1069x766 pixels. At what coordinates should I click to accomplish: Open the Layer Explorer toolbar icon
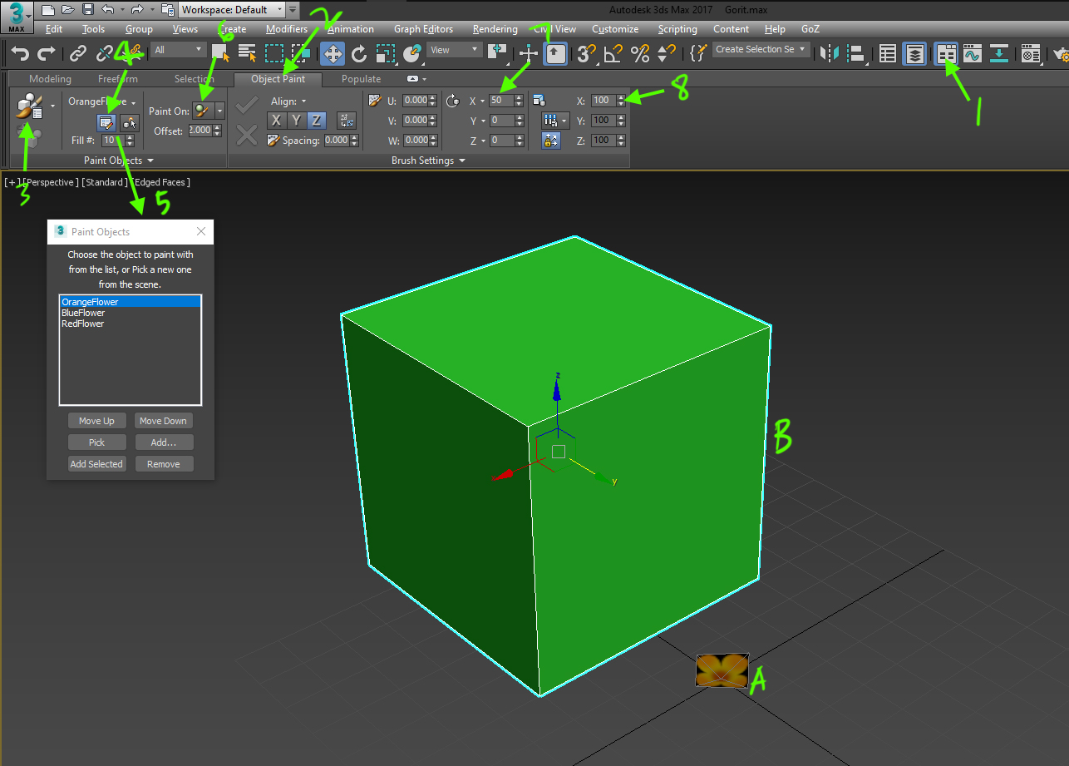(x=914, y=53)
